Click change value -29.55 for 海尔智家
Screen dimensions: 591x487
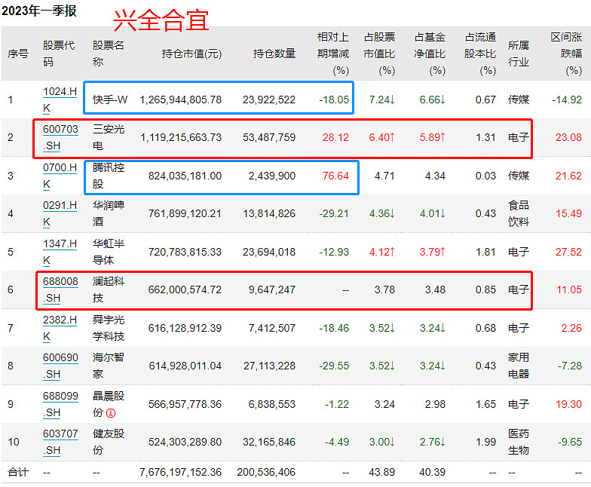(334, 366)
